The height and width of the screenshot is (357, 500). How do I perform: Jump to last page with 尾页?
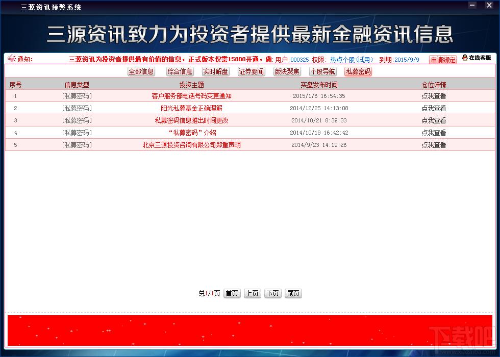pos(293,293)
